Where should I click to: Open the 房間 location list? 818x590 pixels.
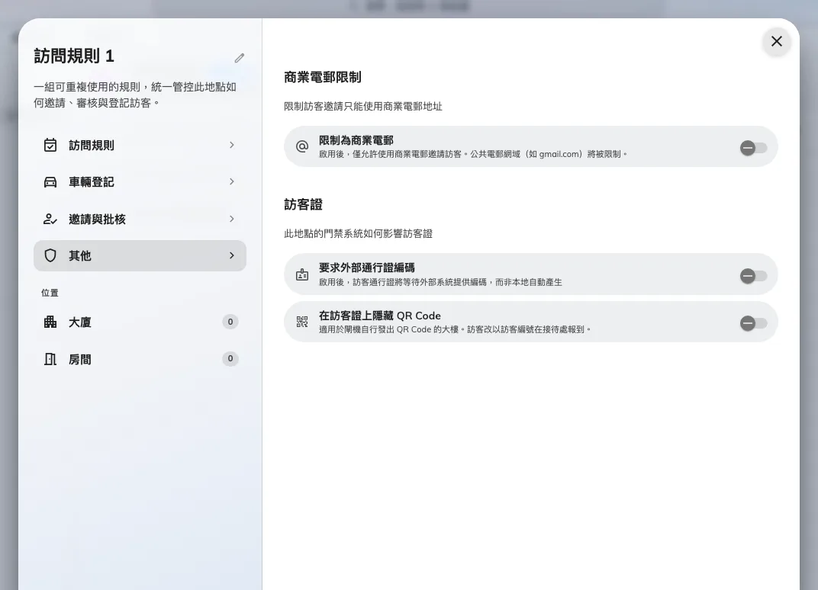pos(140,359)
